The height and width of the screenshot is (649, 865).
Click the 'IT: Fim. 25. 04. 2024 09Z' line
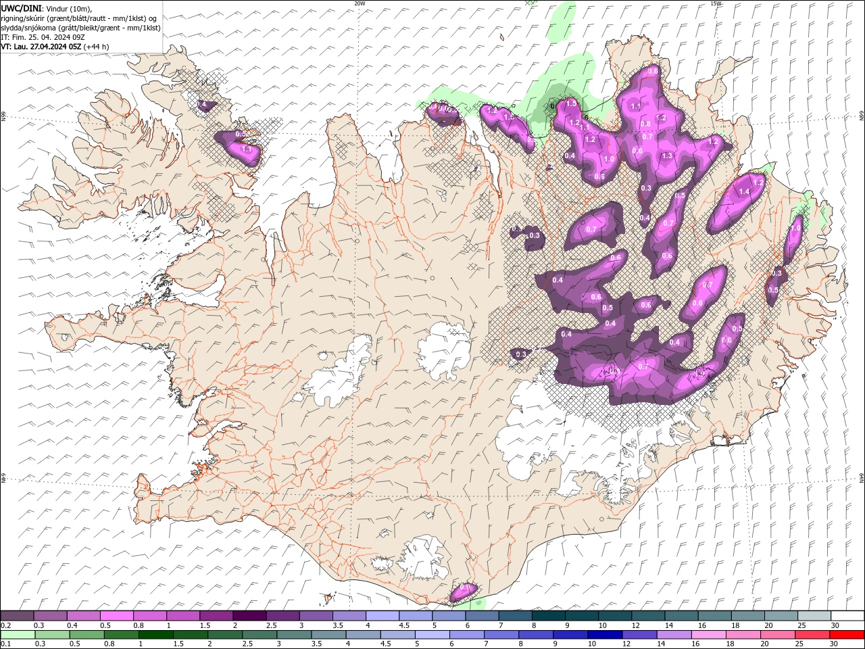pos(43,37)
